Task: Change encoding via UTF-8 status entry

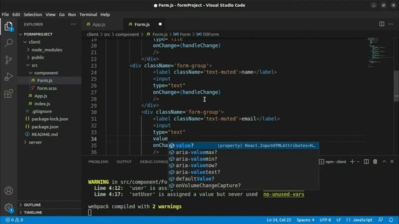Action: [325, 220]
